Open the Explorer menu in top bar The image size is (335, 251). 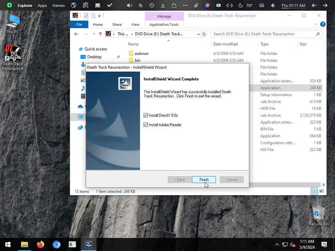pos(25,6)
